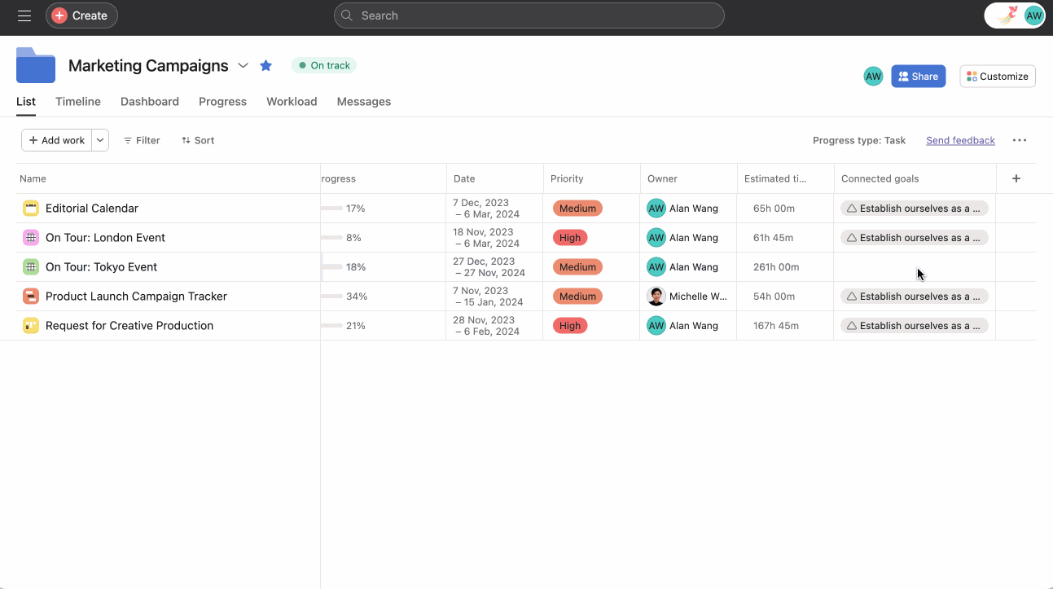
Task: Open the Editorial Calendar project icon
Action: (31, 209)
